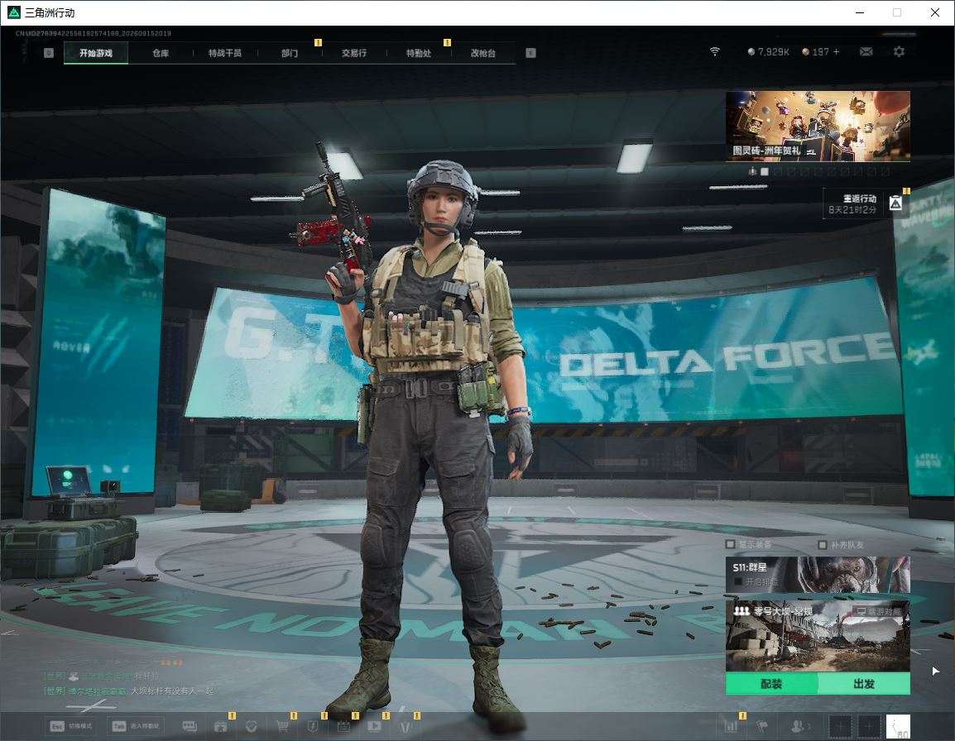Open the calendar events icon
Screen dimensions: 955x741
tap(343, 726)
